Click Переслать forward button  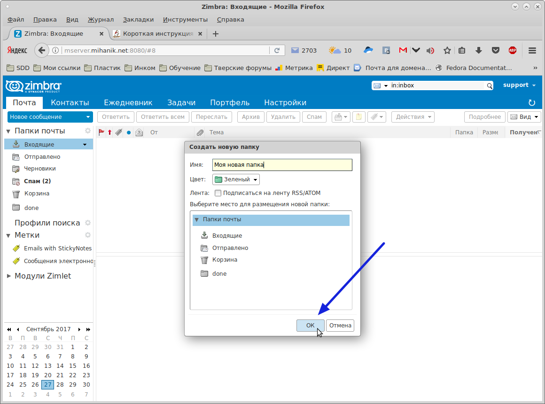point(211,117)
